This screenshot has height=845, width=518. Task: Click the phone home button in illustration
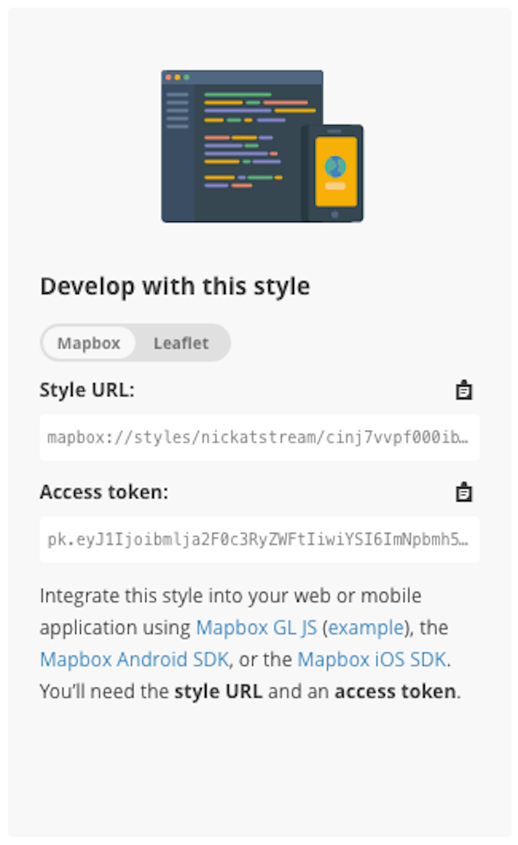tap(335, 215)
